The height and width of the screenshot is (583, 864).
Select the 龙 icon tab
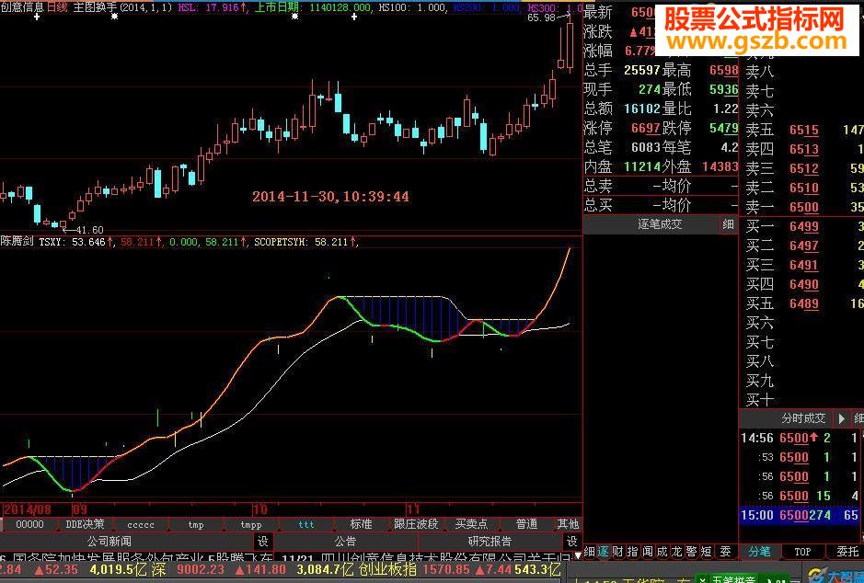tap(676, 552)
